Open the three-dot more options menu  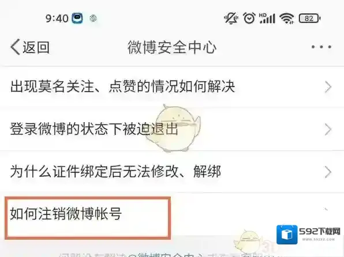click(x=321, y=47)
